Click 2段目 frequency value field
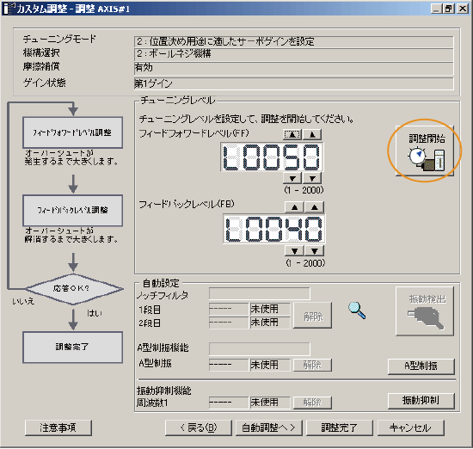473x449 pixels. tap(229, 323)
